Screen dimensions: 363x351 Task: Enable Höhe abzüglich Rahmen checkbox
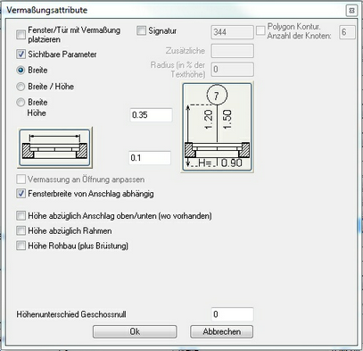point(21,230)
